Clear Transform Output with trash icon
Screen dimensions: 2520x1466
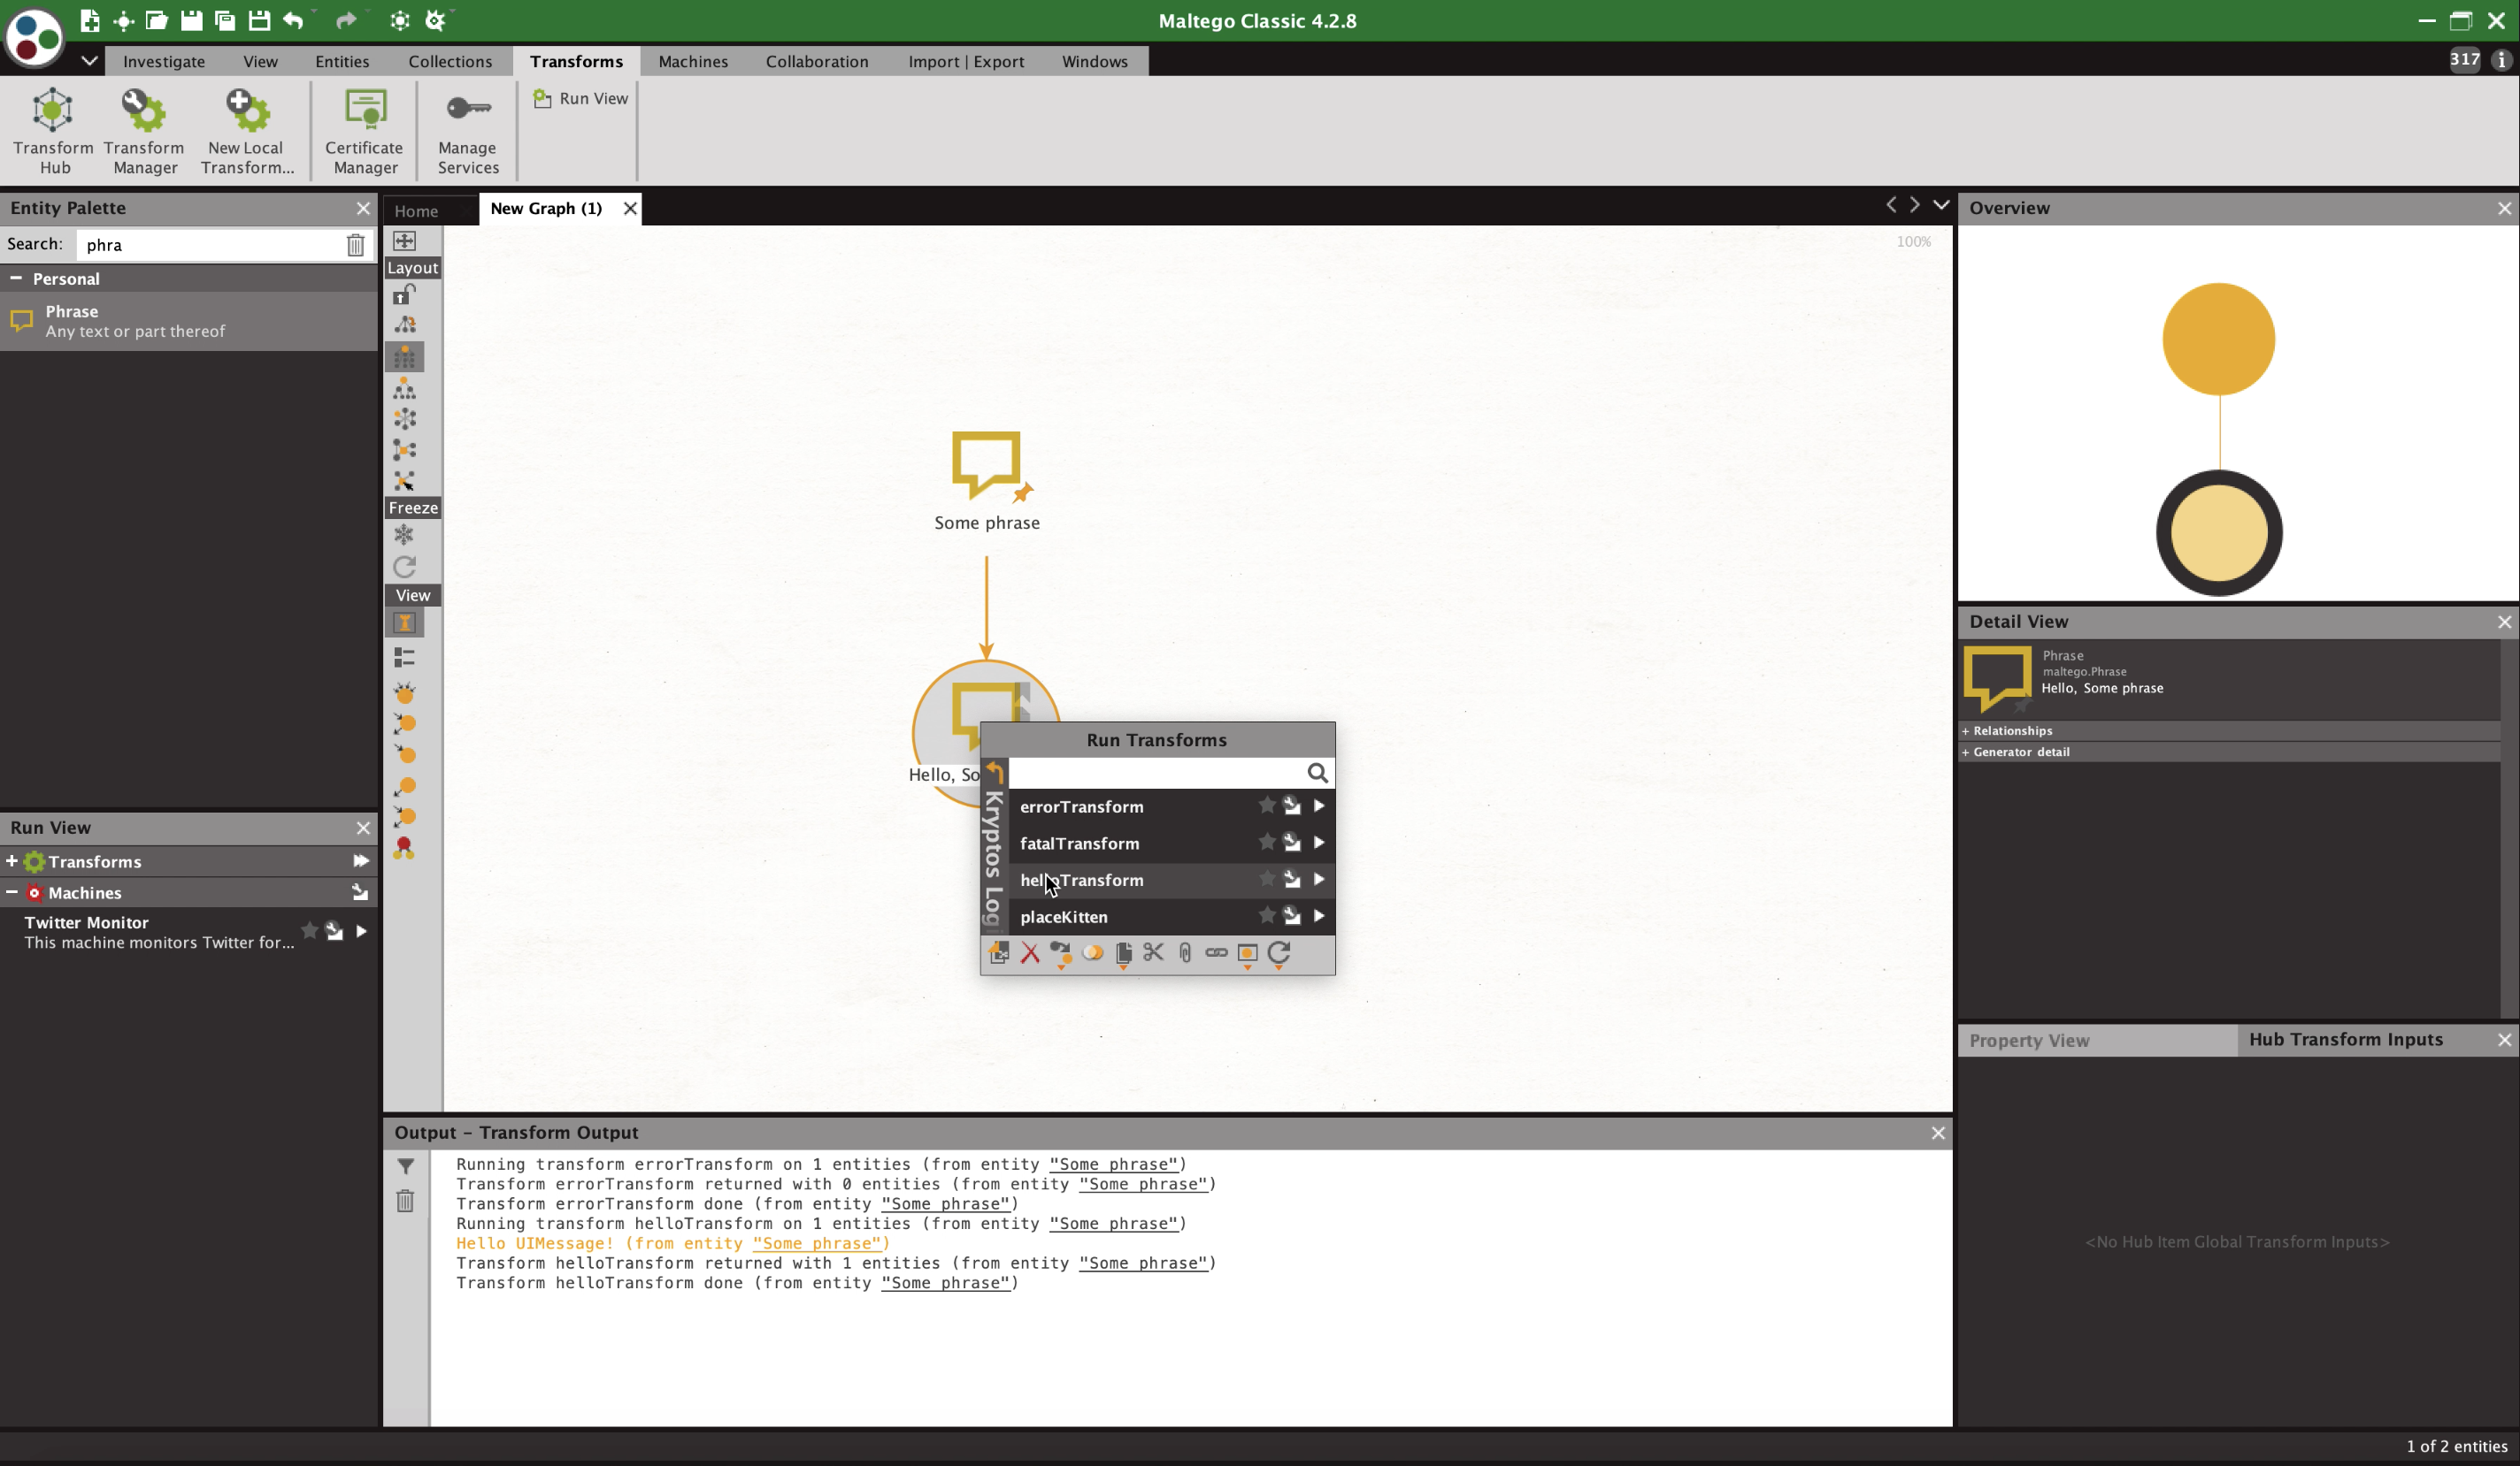click(x=405, y=1201)
